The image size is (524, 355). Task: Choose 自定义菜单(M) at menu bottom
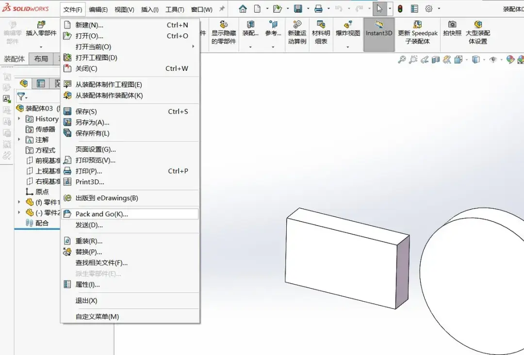point(131,317)
